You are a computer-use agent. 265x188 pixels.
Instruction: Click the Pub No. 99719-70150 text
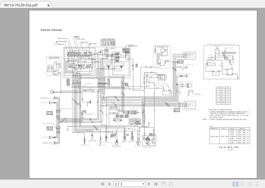pyautogui.click(x=229, y=147)
